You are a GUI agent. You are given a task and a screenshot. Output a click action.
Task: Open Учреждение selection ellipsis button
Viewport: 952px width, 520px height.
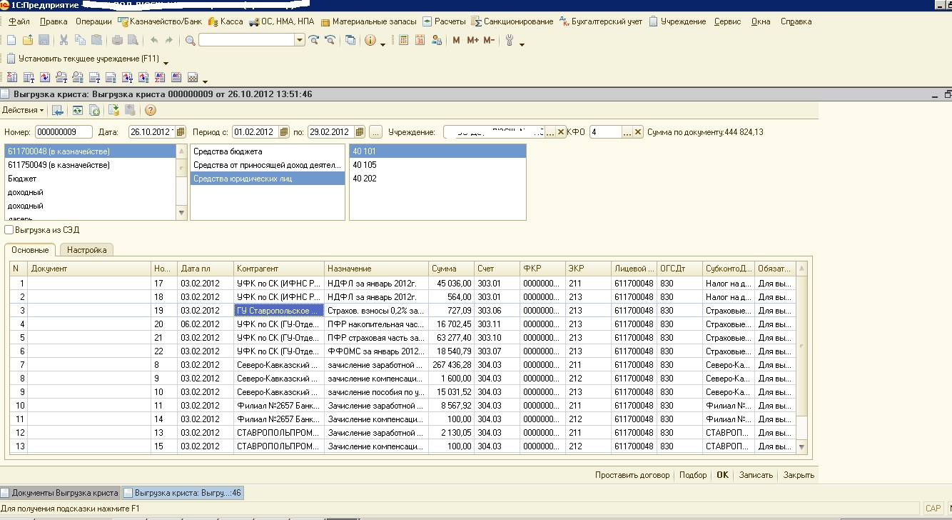[x=550, y=131]
